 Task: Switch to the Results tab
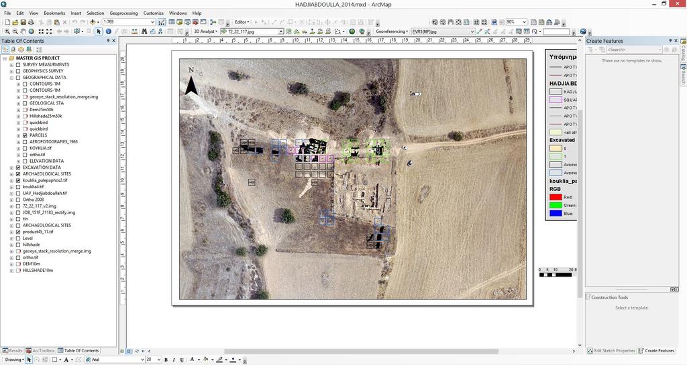pos(12,350)
